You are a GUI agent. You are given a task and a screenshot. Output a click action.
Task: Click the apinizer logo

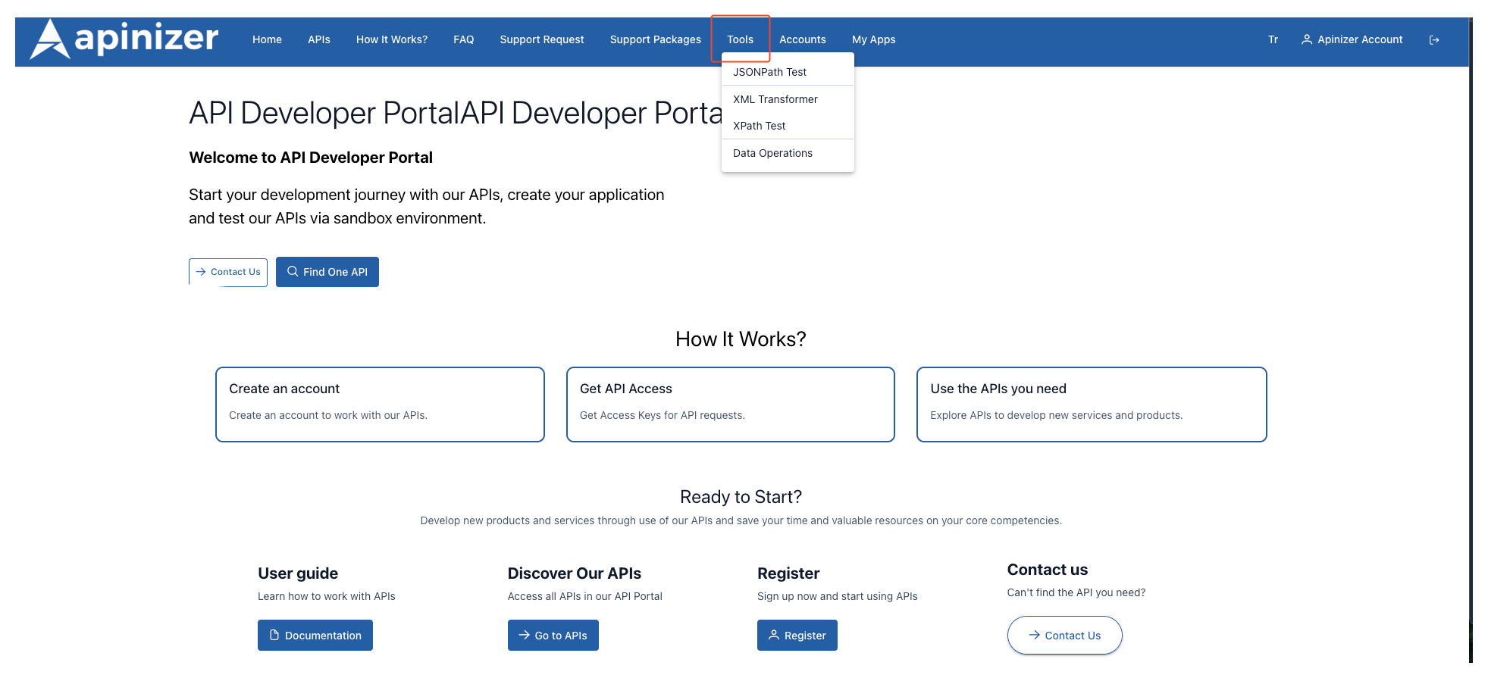pyautogui.click(x=124, y=39)
